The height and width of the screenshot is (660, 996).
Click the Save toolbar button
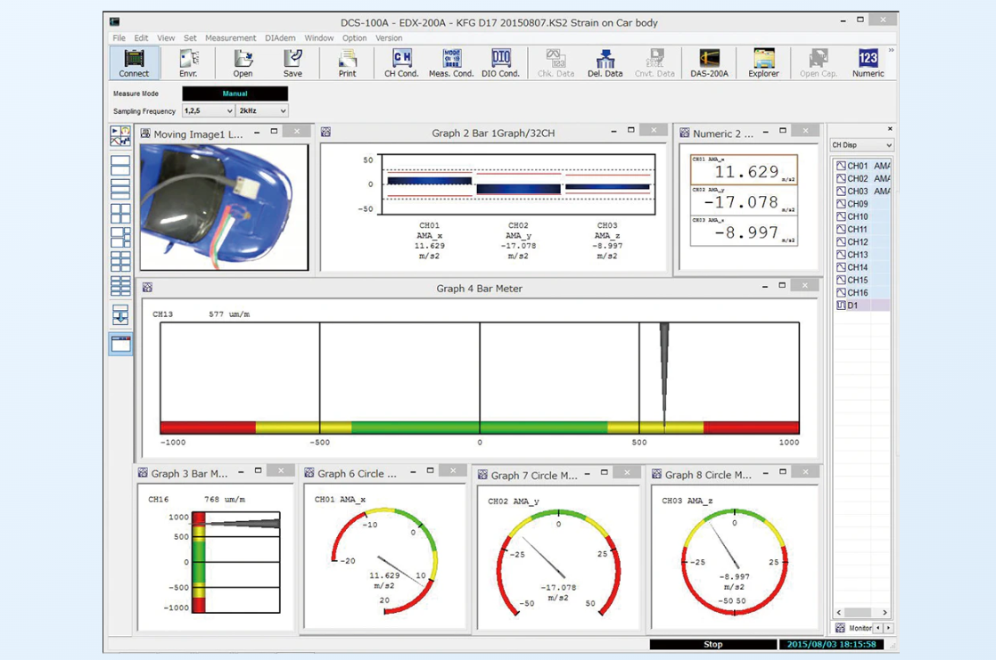tap(292, 62)
